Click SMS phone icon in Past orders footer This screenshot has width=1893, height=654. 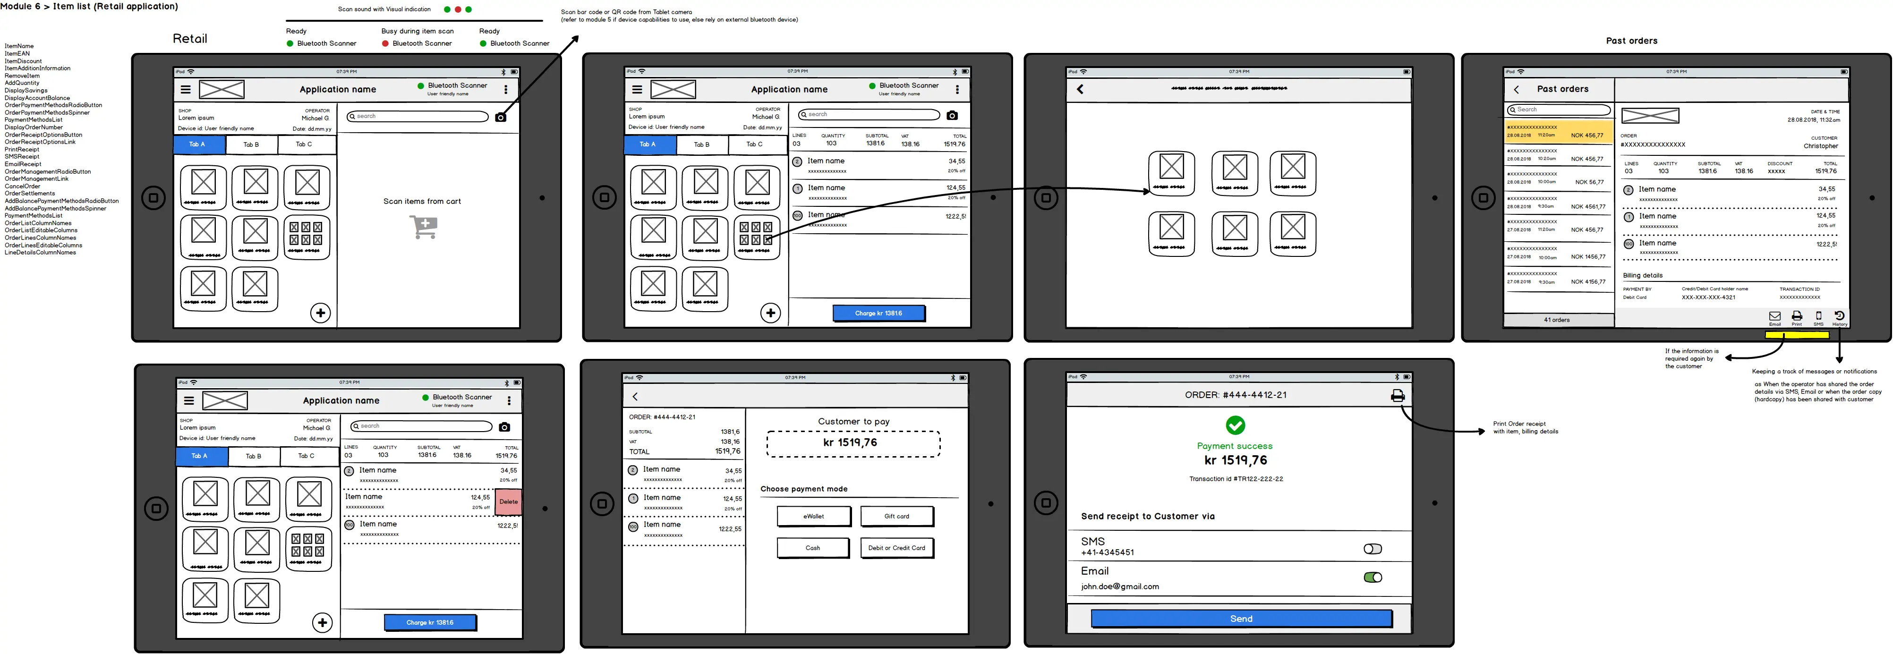1818,316
